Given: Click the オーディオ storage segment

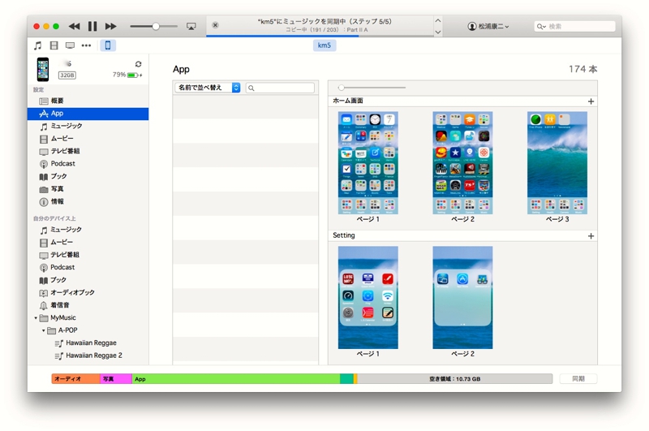Looking at the screenshot, I should [75, 379].
